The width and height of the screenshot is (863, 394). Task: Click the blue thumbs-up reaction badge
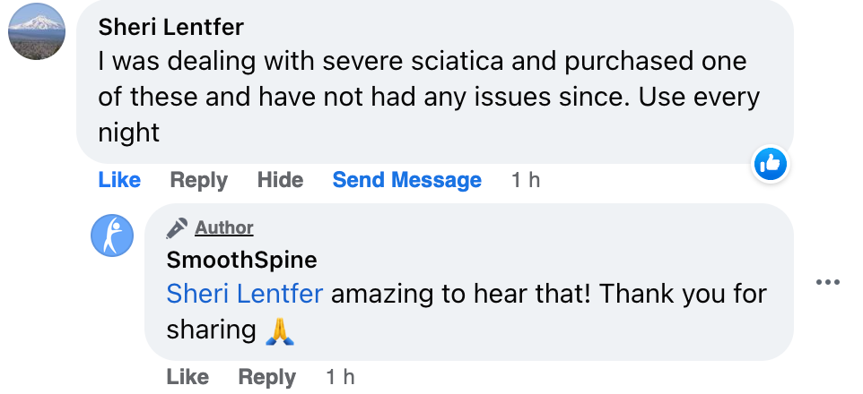[x=771, y=164]
